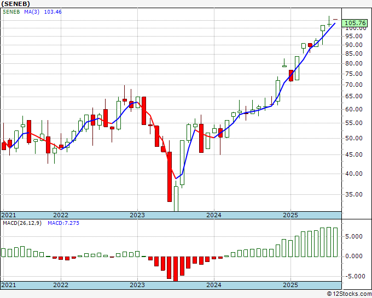Click the most negative red MACD bar
372x298 pixels.
[x=176, y=269]
